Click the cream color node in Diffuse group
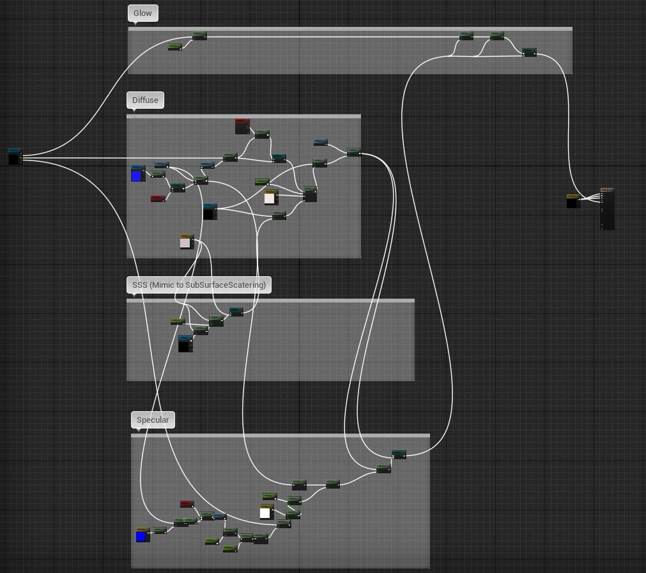The image size is (646, 573). [270, 198]
